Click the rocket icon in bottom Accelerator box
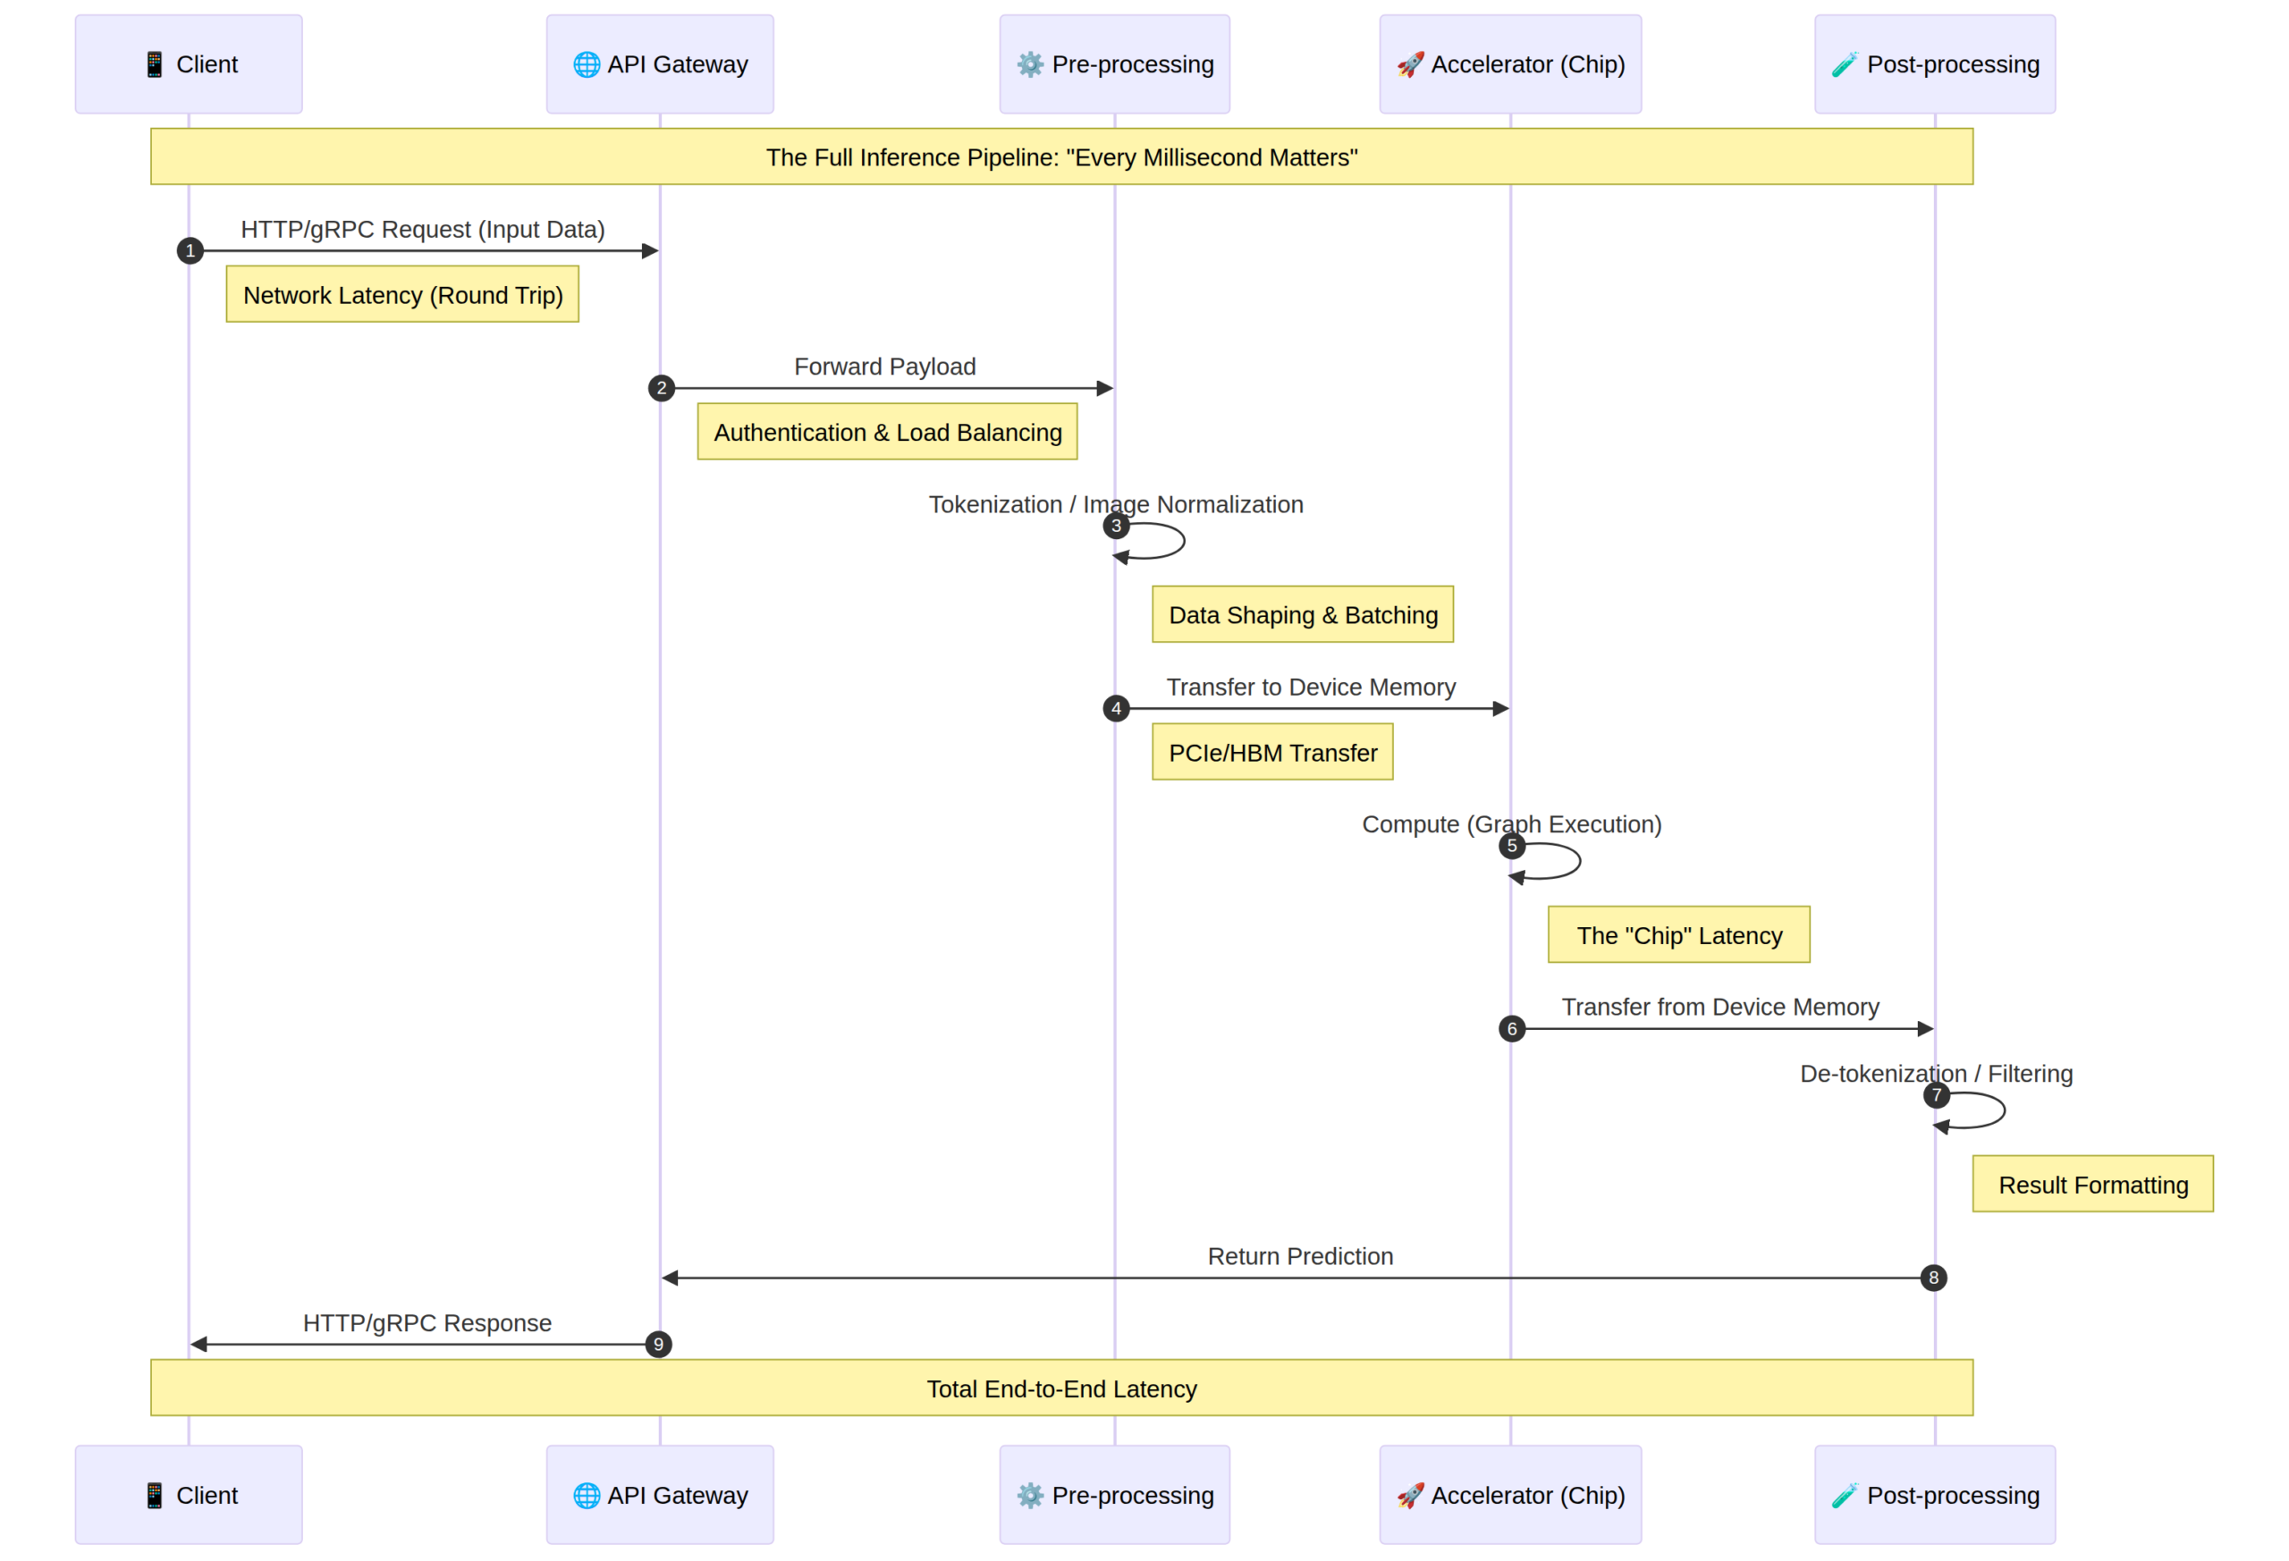Screen dimensions: 2289x1561 1409,1496
